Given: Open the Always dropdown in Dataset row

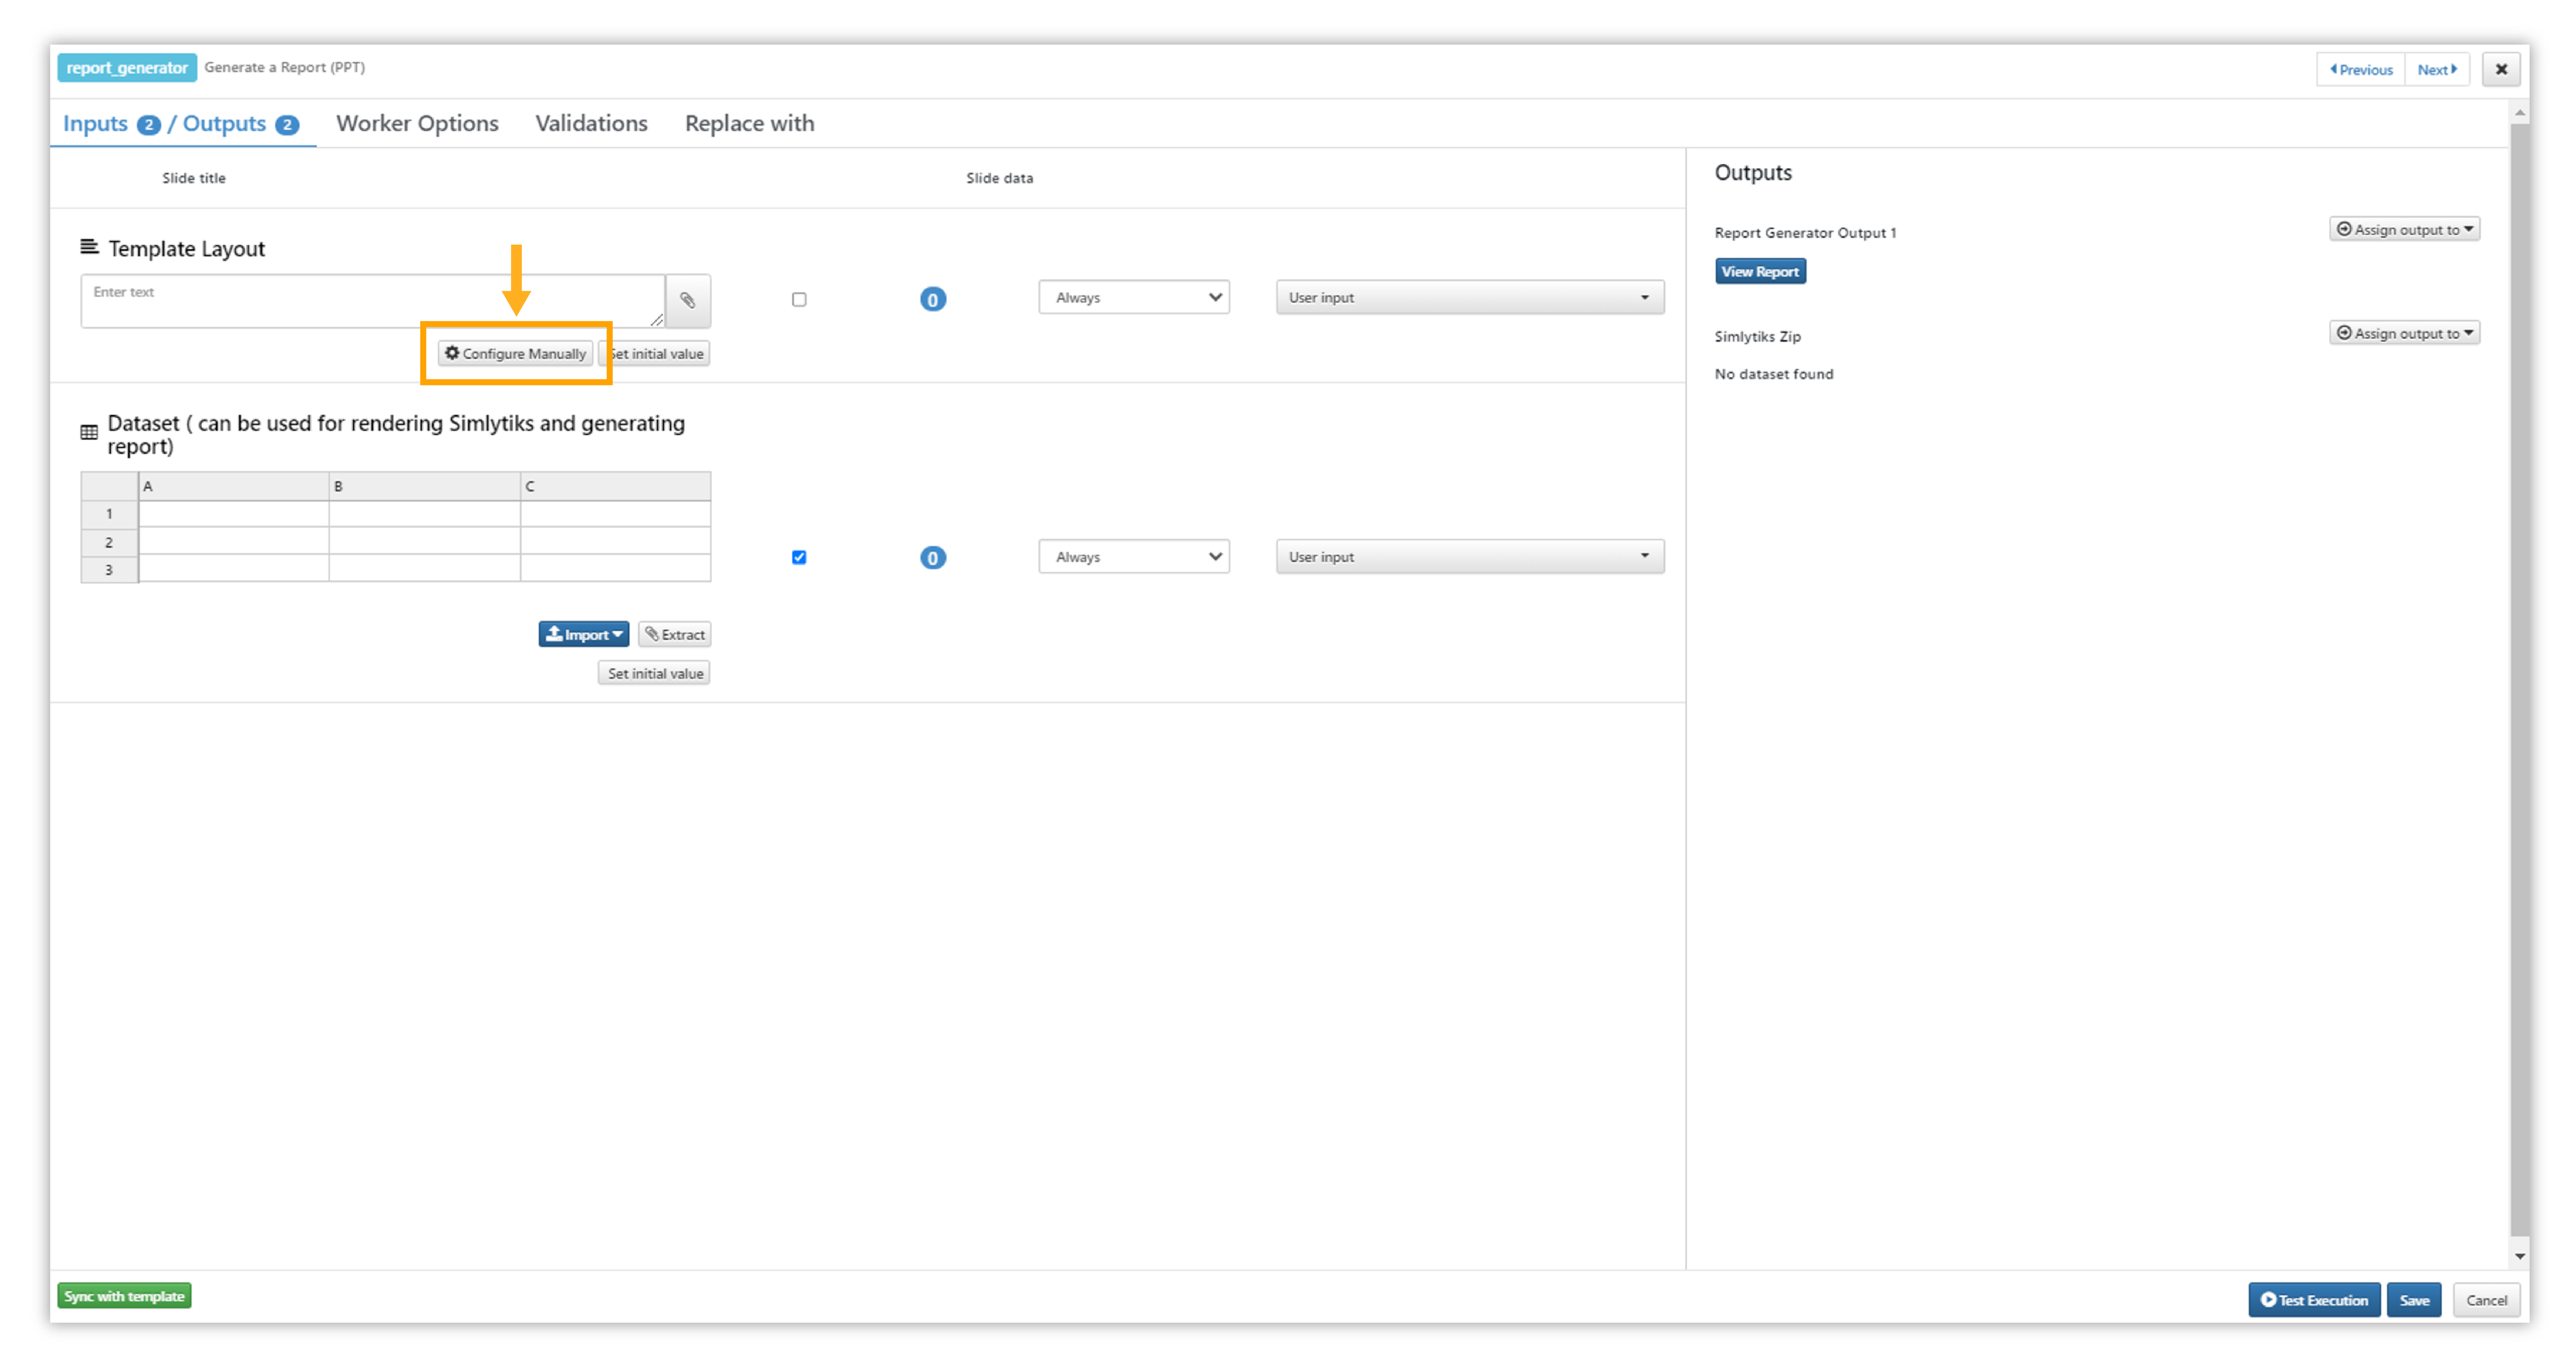Looking at the screenshot, I should click(x=1134, y=557).
